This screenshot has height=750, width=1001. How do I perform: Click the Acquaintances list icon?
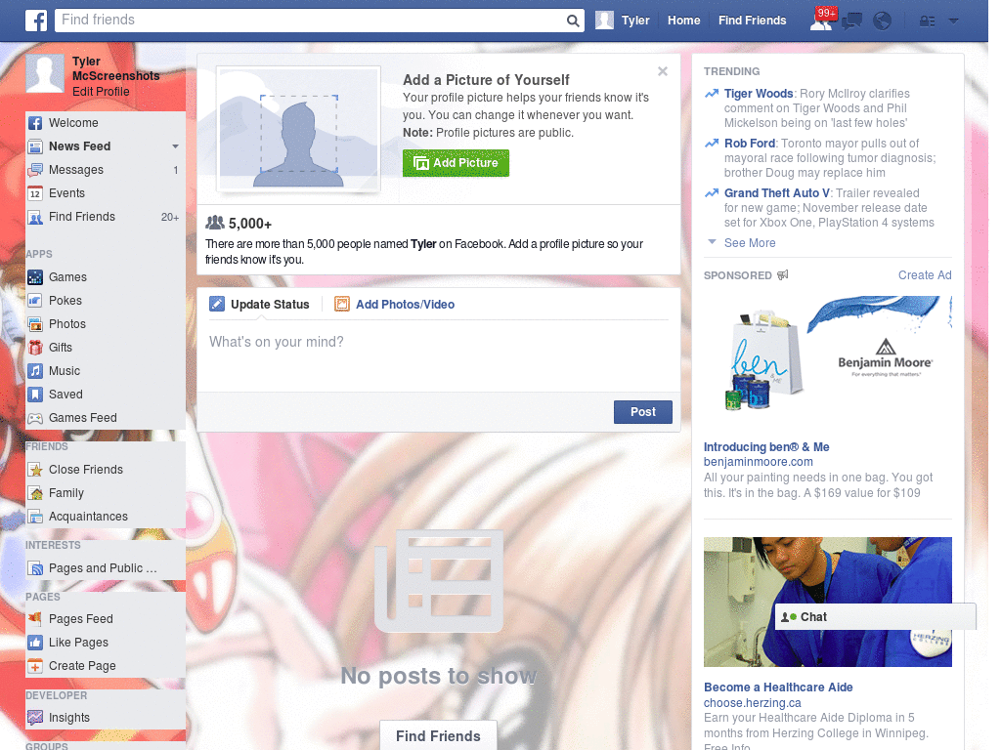pos(35,517)
